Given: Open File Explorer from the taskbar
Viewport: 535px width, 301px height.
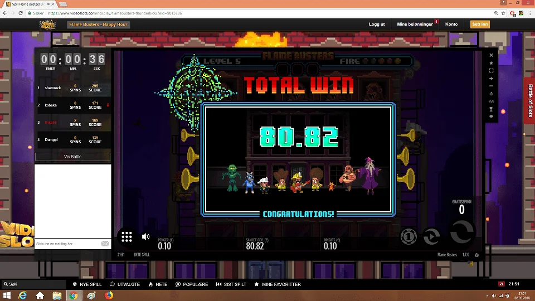Looking at the screenshot, I should coord(57,295).
